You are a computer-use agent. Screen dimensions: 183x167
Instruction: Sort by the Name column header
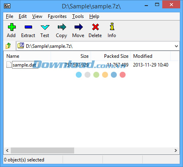coord(27,56)
